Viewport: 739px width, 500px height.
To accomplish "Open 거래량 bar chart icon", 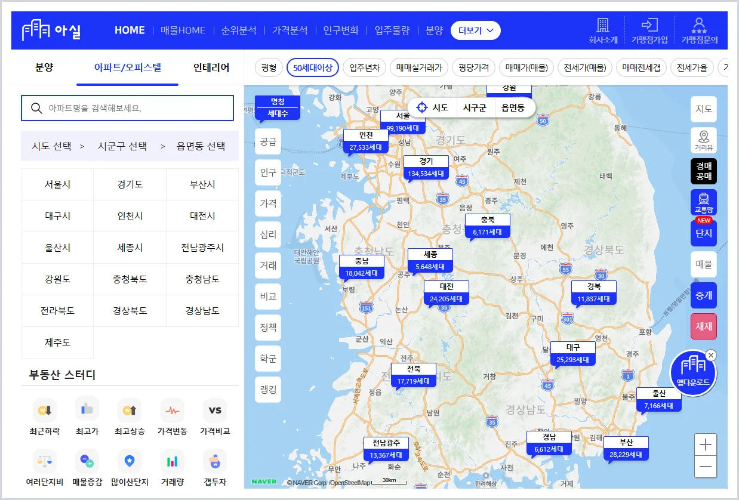I will pos(173,461).
